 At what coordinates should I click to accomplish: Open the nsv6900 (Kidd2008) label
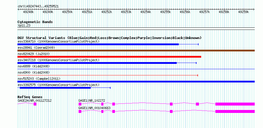34,72
